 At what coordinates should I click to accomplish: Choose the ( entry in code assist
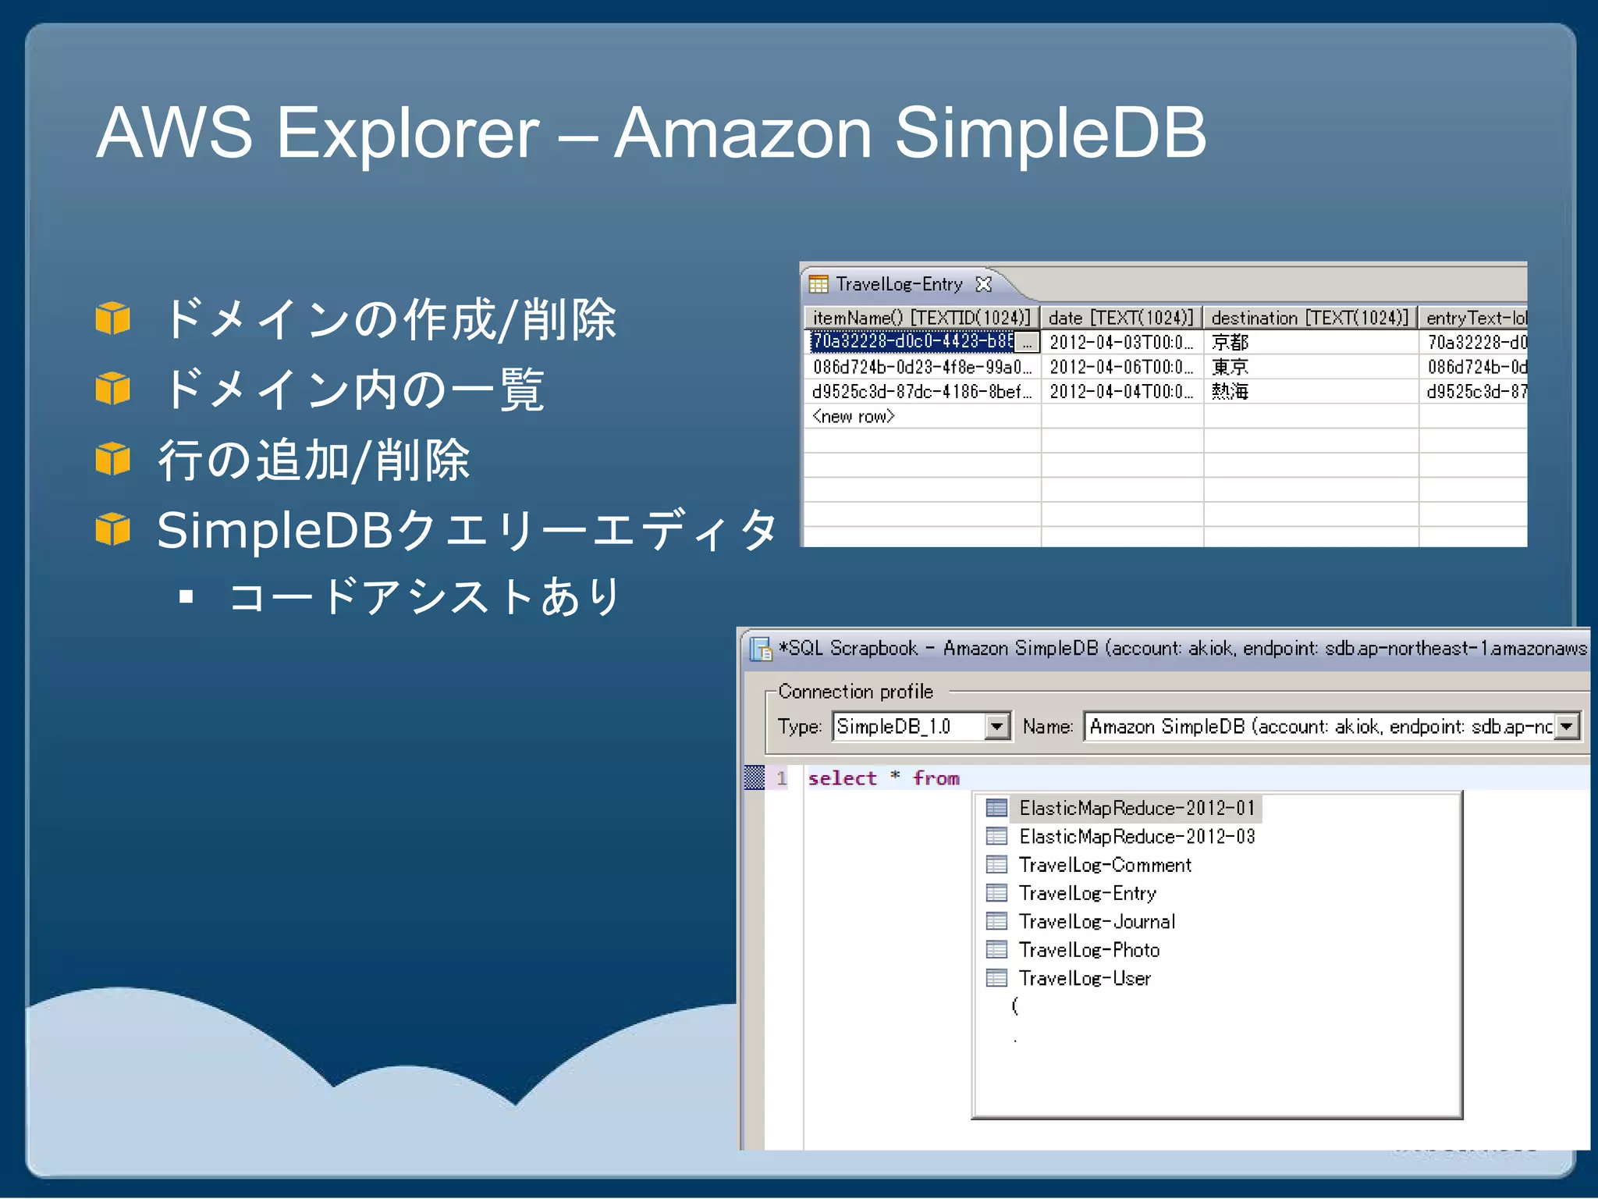tap(1015, 1006)
